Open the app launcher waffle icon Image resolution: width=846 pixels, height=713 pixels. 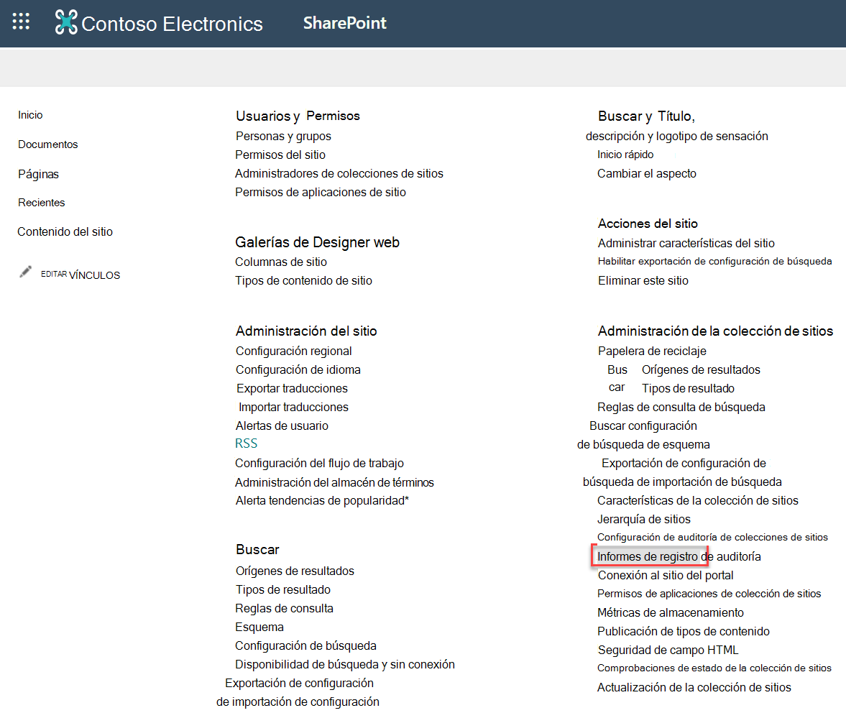tap(21, 22)
